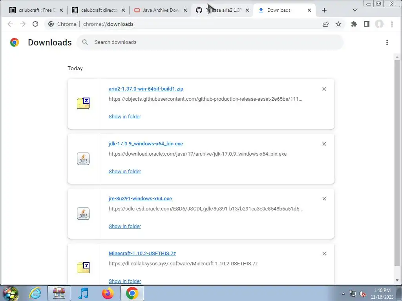Open the new tab plus button
Viewport: 402px width, 301px height.
pyautogui.click(x=324, y=10)
